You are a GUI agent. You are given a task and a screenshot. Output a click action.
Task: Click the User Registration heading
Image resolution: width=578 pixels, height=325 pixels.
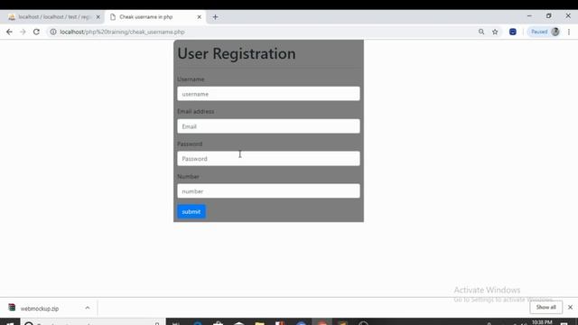(x=237, y=54)
